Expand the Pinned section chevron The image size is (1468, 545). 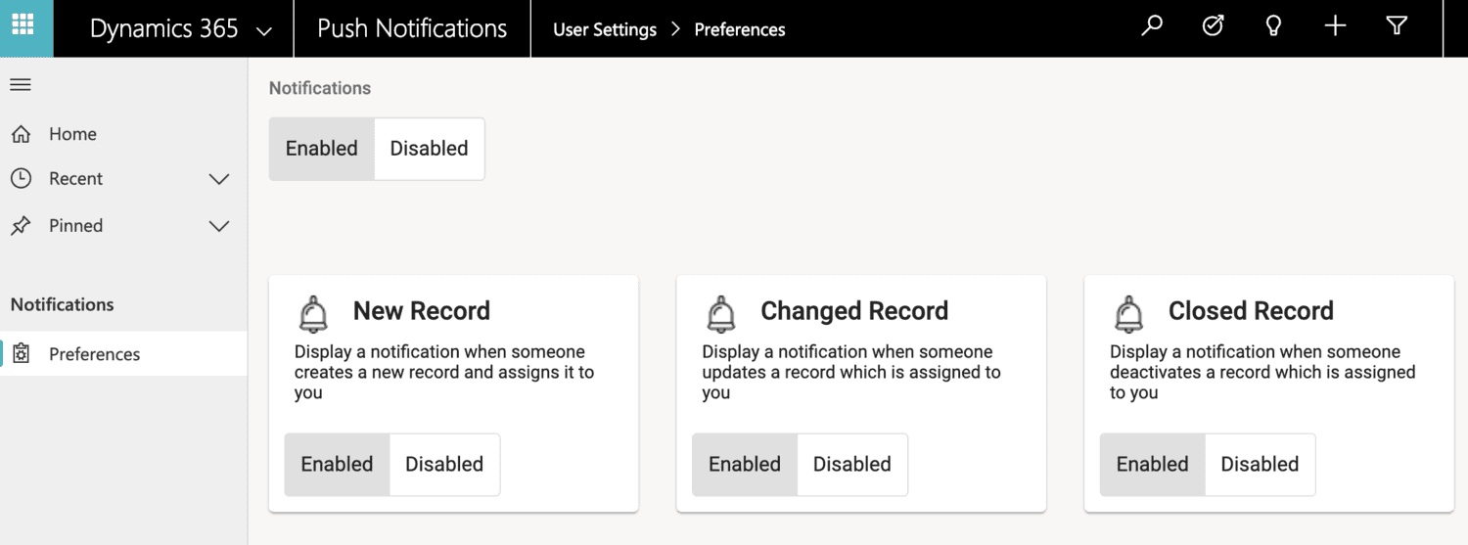point(219,226)
